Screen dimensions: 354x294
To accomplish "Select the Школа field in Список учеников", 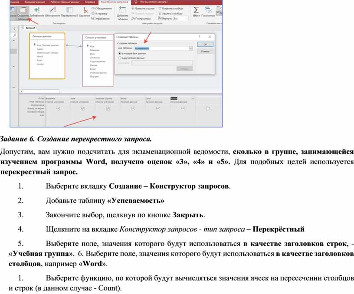I will pos(93,65).
